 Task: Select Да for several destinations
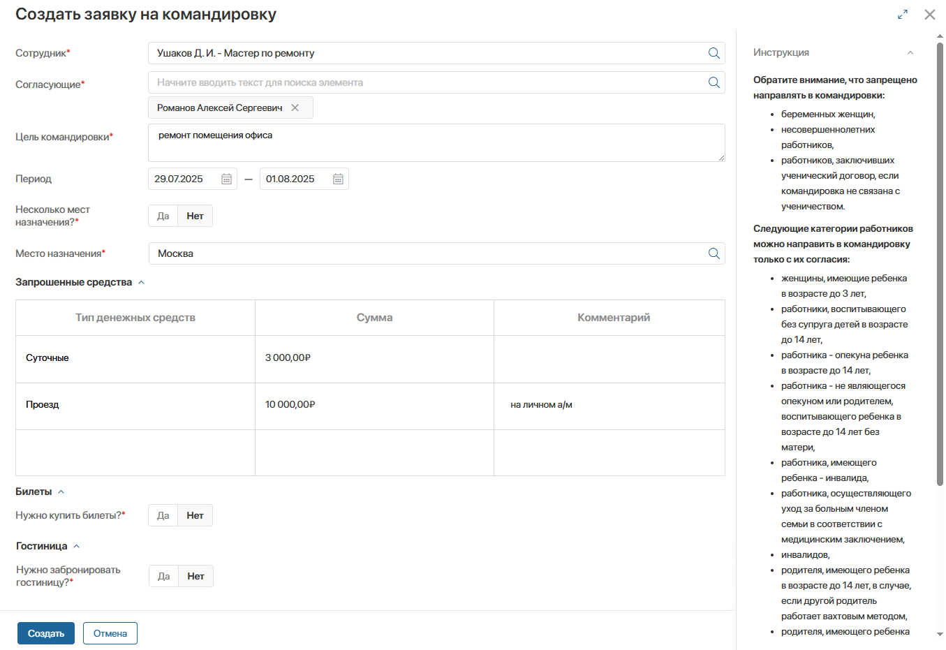(x=163, y=216)
